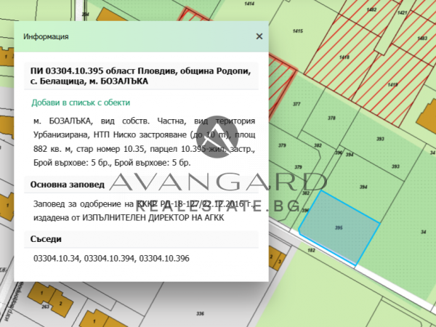Select highlighted parcel 395 on map

pyautogui.click(x=339, y=227)
